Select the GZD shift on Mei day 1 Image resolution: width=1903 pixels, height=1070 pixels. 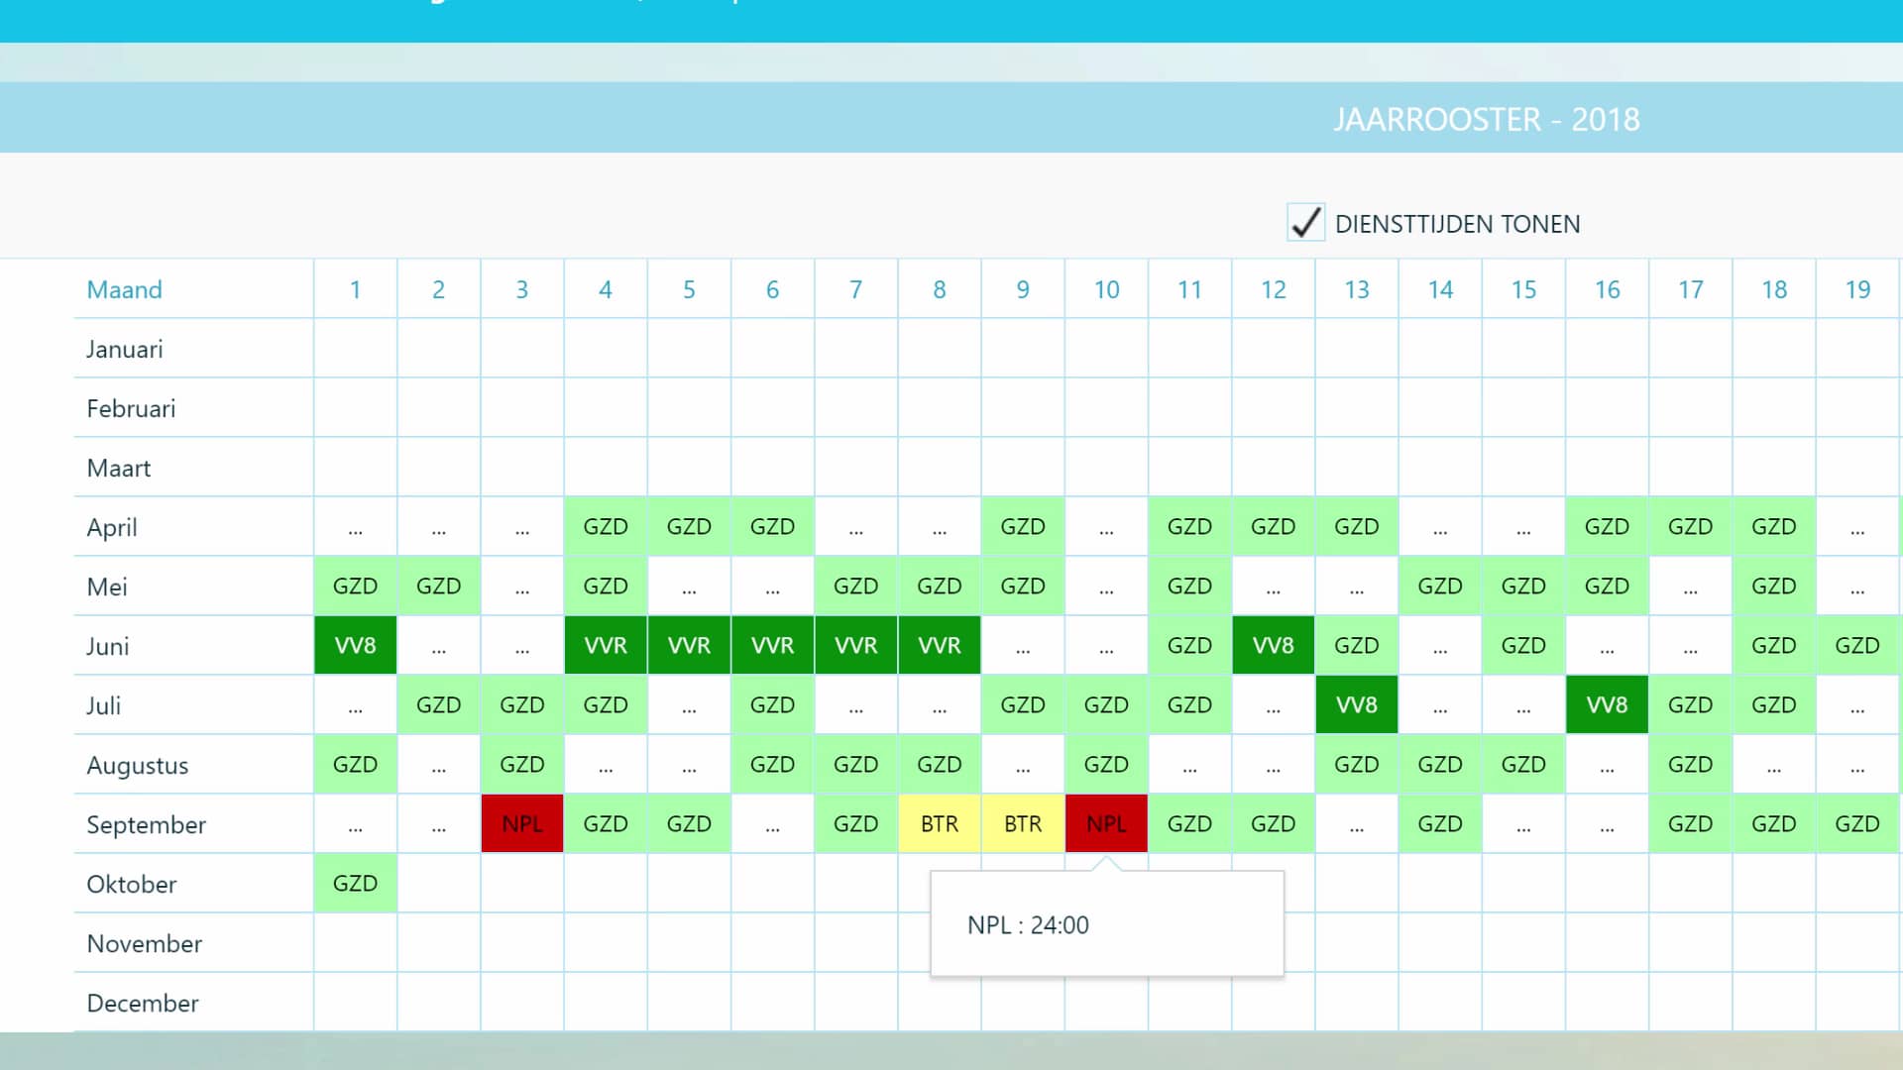pyautogui.click(x=355, y=586)
